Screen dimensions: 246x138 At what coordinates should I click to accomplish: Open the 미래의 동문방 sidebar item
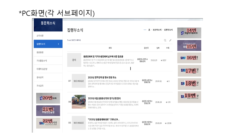coord(48,69)
